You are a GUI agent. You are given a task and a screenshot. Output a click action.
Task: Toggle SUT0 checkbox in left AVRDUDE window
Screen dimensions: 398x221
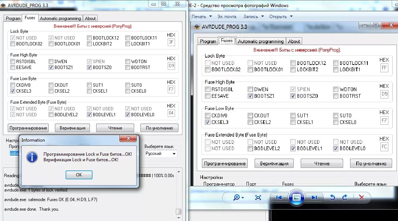[x=128, y=85]
